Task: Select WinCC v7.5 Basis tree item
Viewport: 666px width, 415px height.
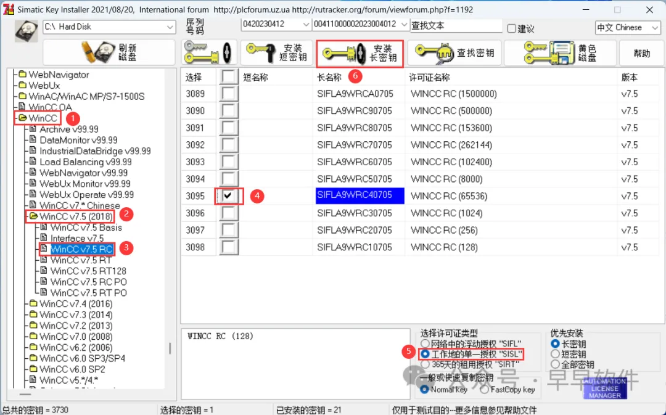Action: [86, 228]
